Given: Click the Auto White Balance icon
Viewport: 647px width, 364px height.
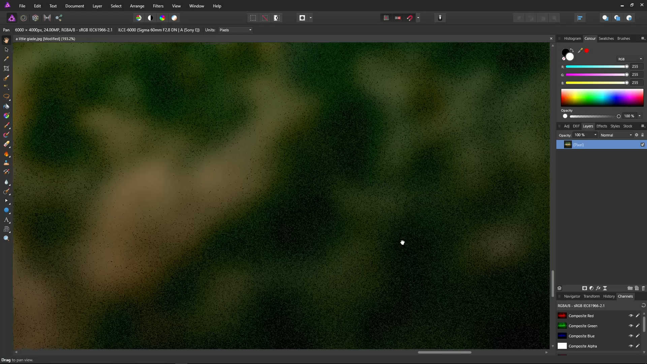Looking at the screenshot, I should tap(174, 18).
